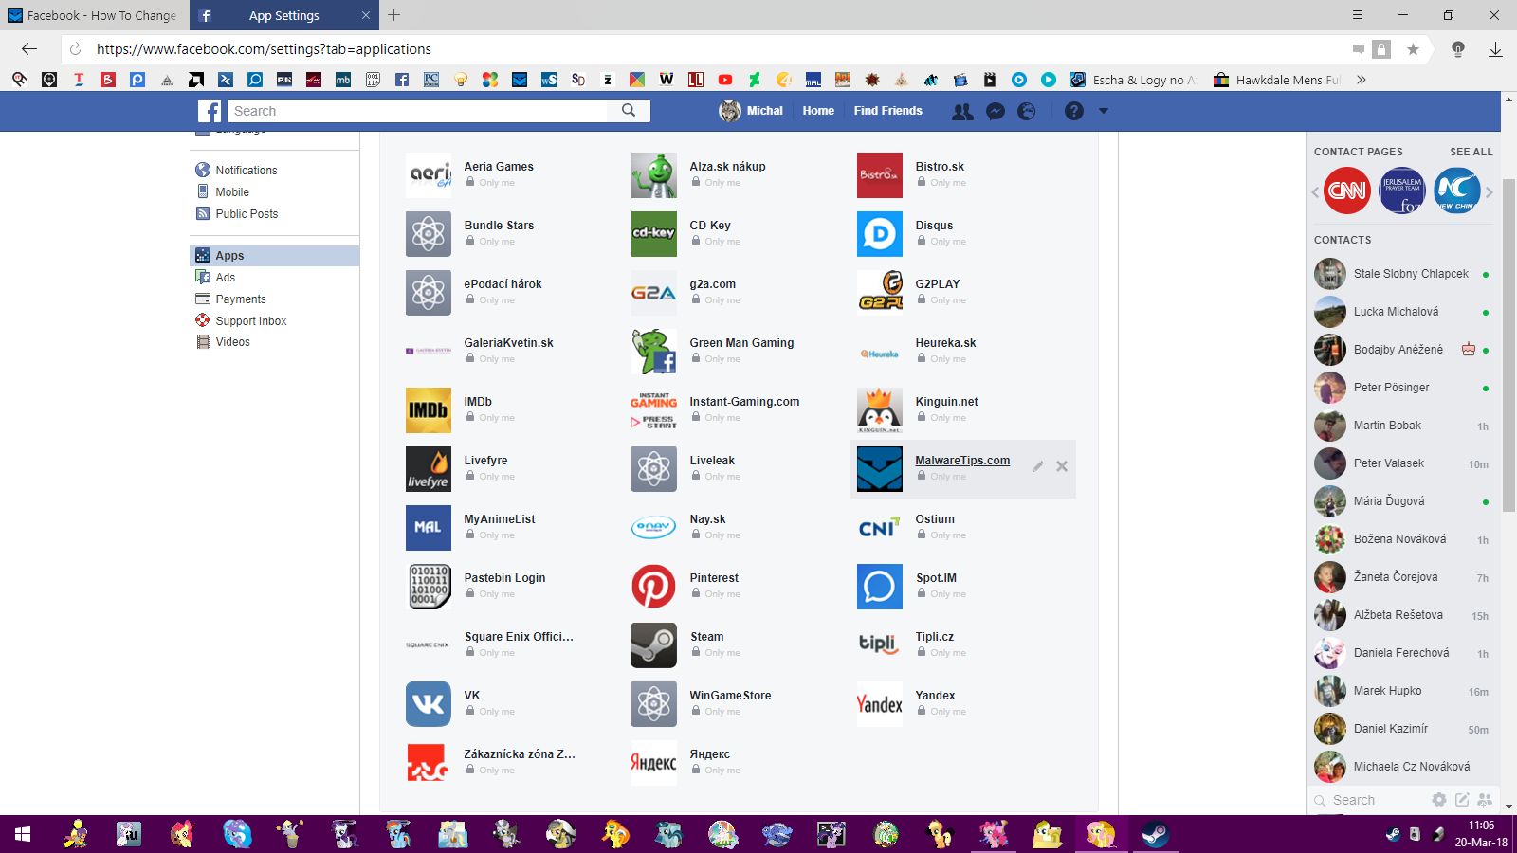The height and width of the screenshot is (853, 1517).
Task: Show next contact pages with right chevron
Action: [x=1490, y=192]
